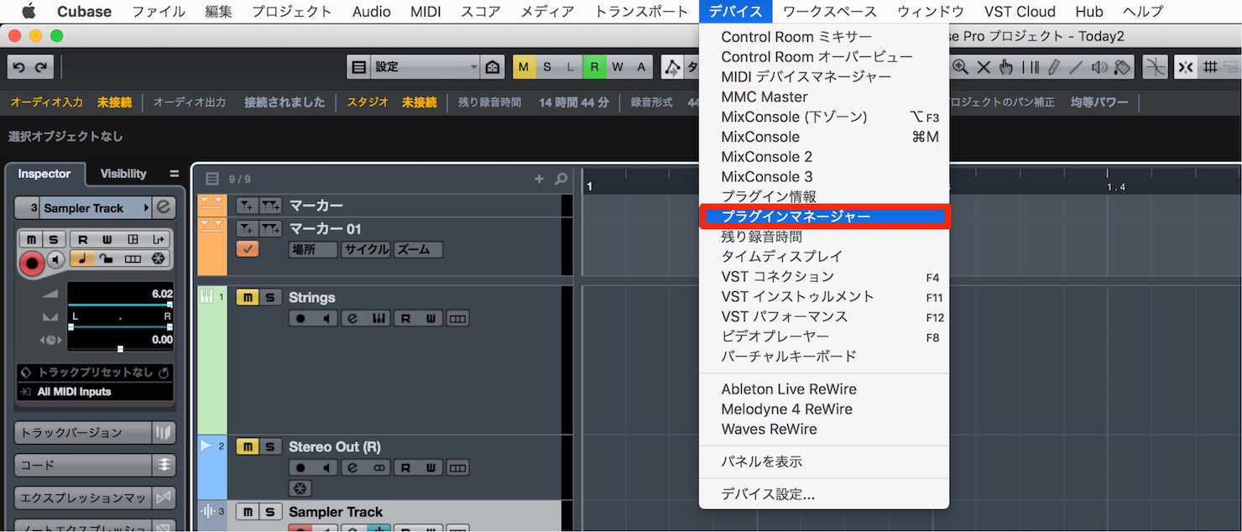Select the Line tool
Viewport: 1242px width, 532px height.
(1077, 67)
